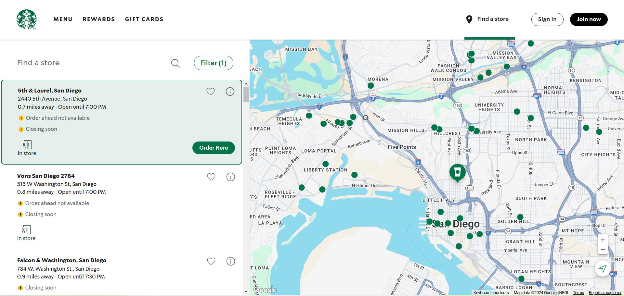
Task: Open the GIFT CARDS navigation item
Action: [x=144, y=19]
